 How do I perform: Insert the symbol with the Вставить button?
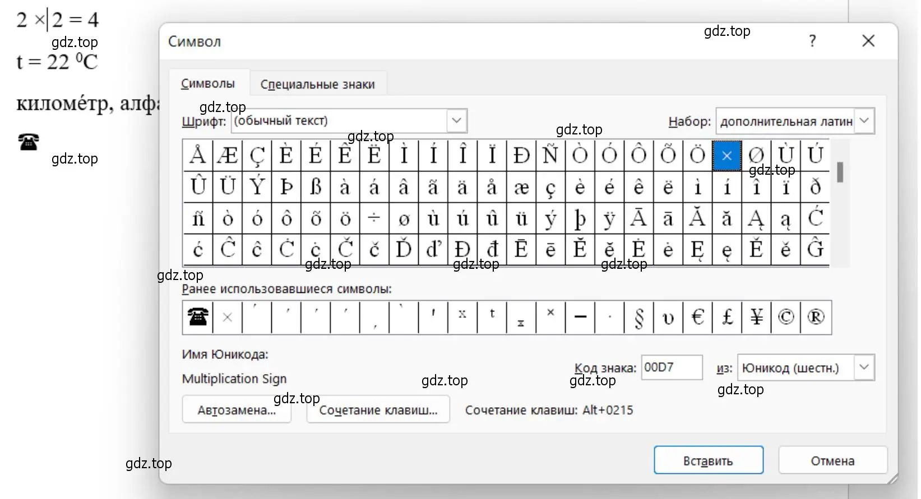pos(708,461)
